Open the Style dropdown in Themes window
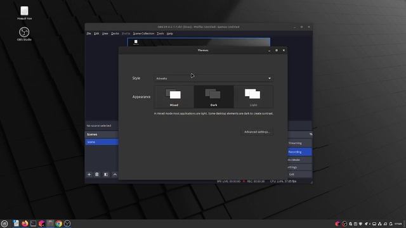The height and width of the screenshot is (228, 406). [213, 79]
